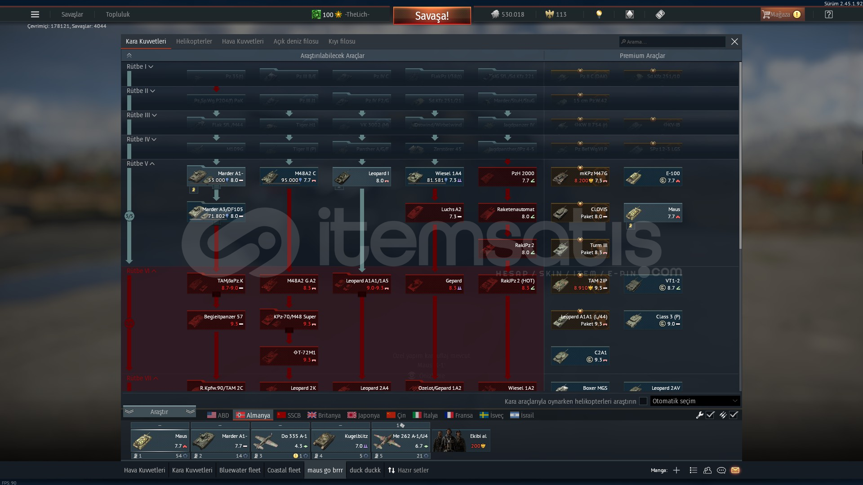Click the Silver Lions balance 530.018
The height and width of the screenshot is (485, 863).
[507, 14]
